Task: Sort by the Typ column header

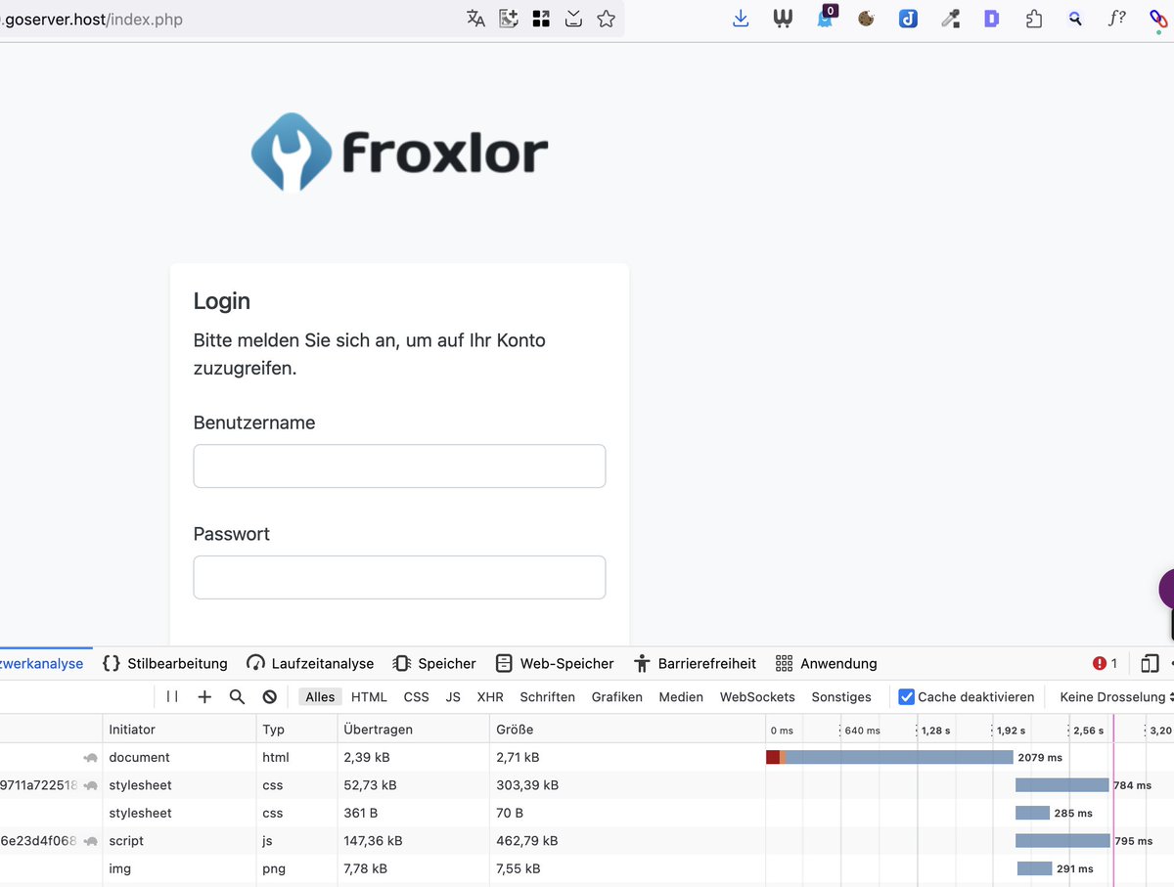Action: point(296,730)
